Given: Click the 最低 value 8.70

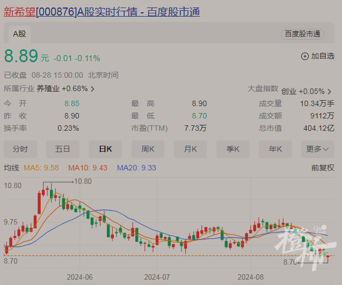Looking at the screenshot, I should 199,116.
